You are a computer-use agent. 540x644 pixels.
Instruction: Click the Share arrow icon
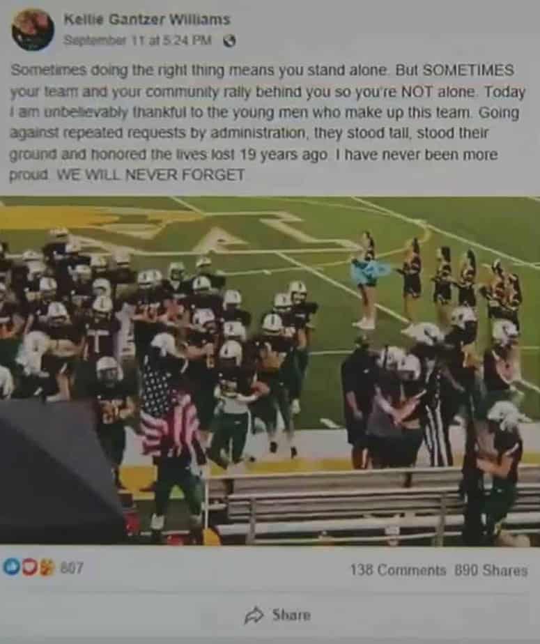pyautogui.click(x=254, y=615)
